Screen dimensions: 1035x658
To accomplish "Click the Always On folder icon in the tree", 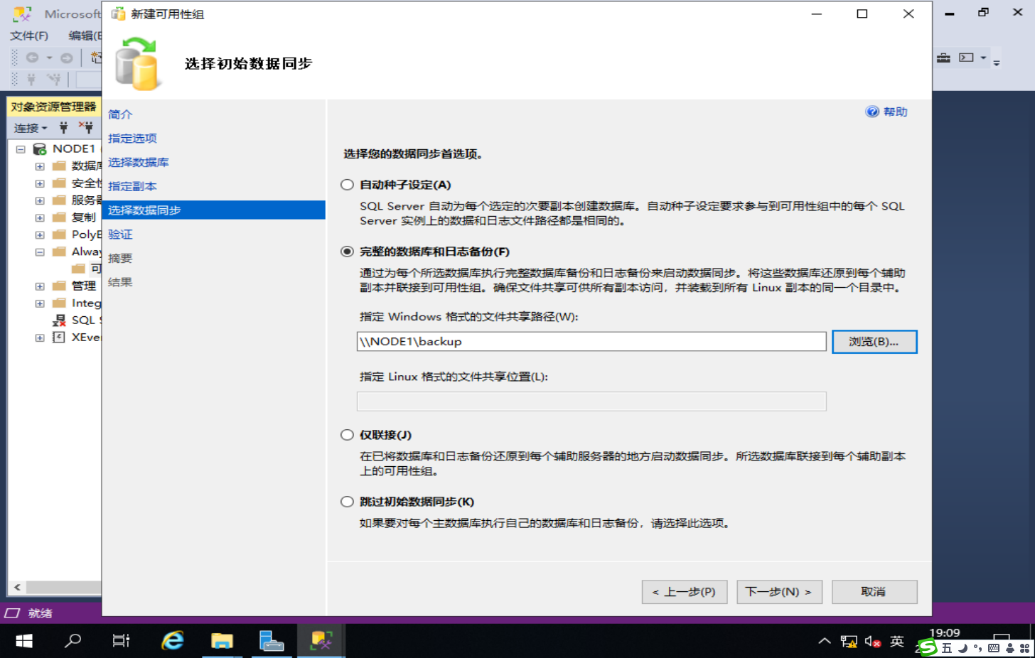I will point(59,251).
